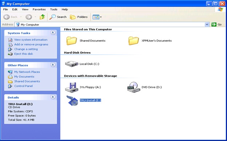Open the File menu

5,9
